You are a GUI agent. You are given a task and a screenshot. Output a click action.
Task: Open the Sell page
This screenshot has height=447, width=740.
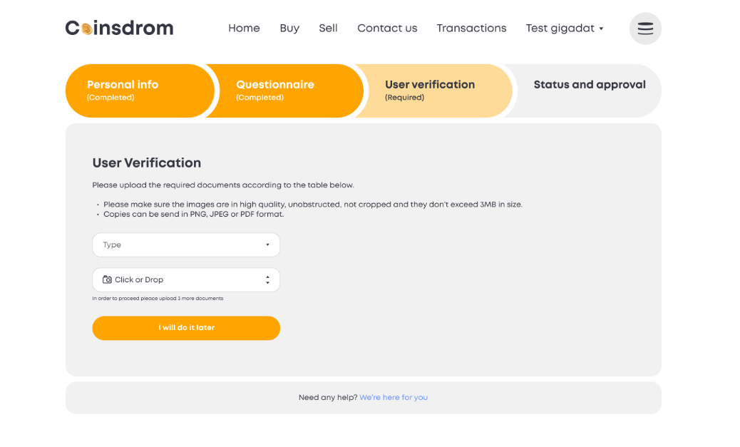click(328, 29)
